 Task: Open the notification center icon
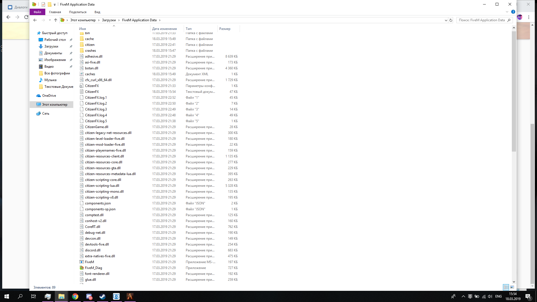(x=528, y=296)
